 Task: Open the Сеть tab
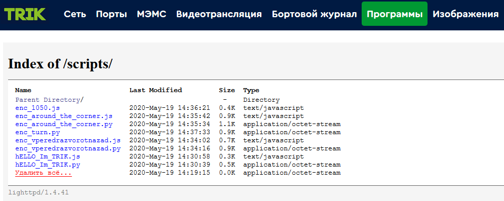click(x=75, y=14)
